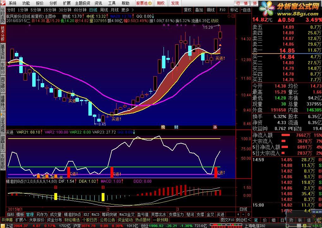Open the 分析 menu

coord(53,3)
